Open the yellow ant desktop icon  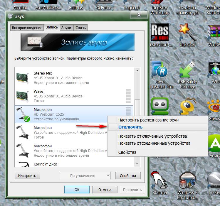[187, 106]
